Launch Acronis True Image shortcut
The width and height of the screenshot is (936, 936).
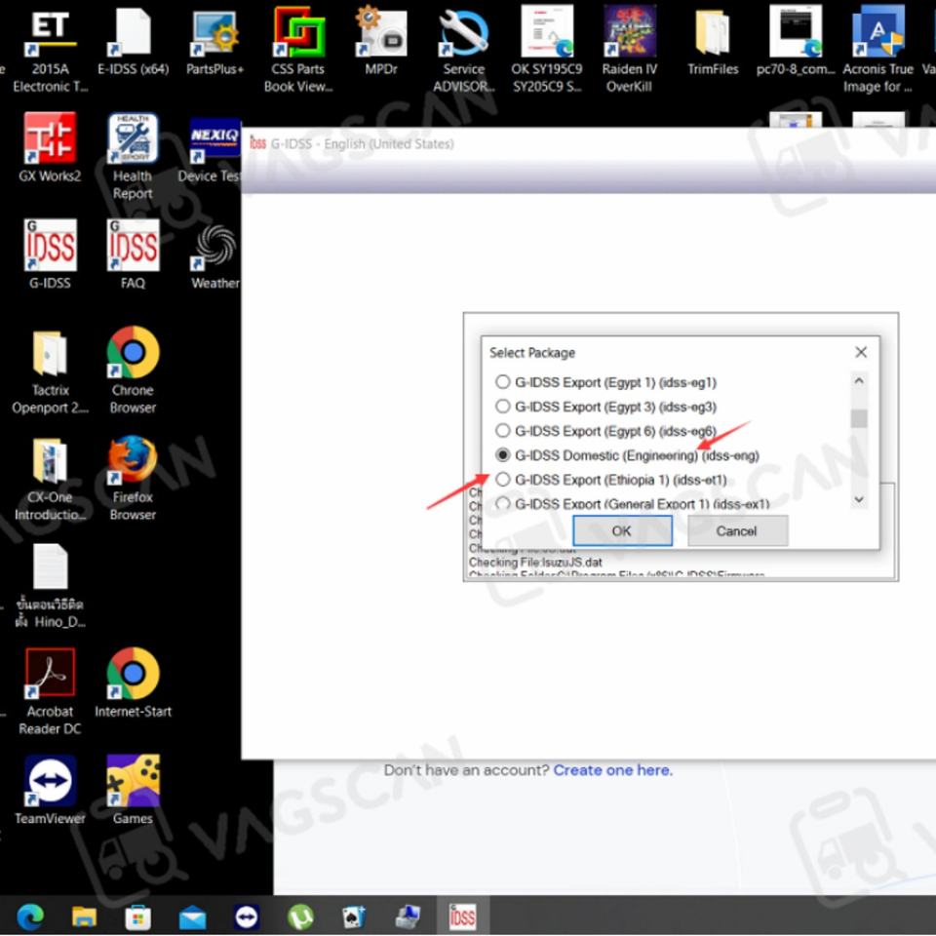(x=877, y=52)
